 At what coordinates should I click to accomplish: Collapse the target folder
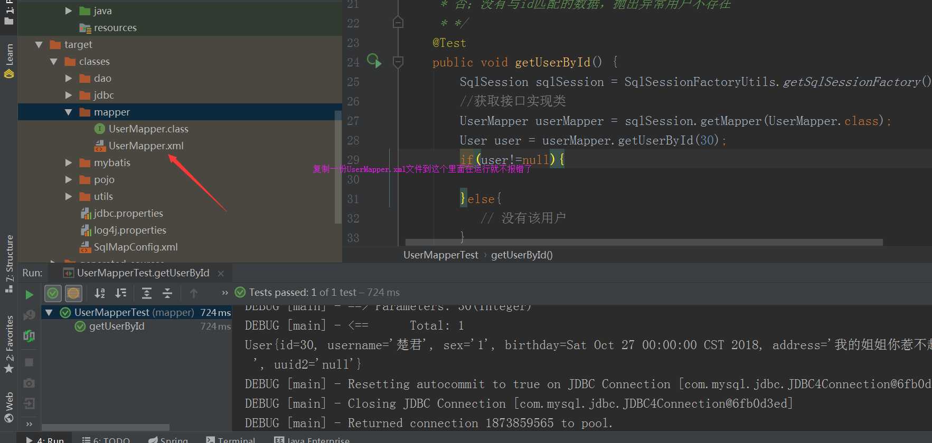39,45
